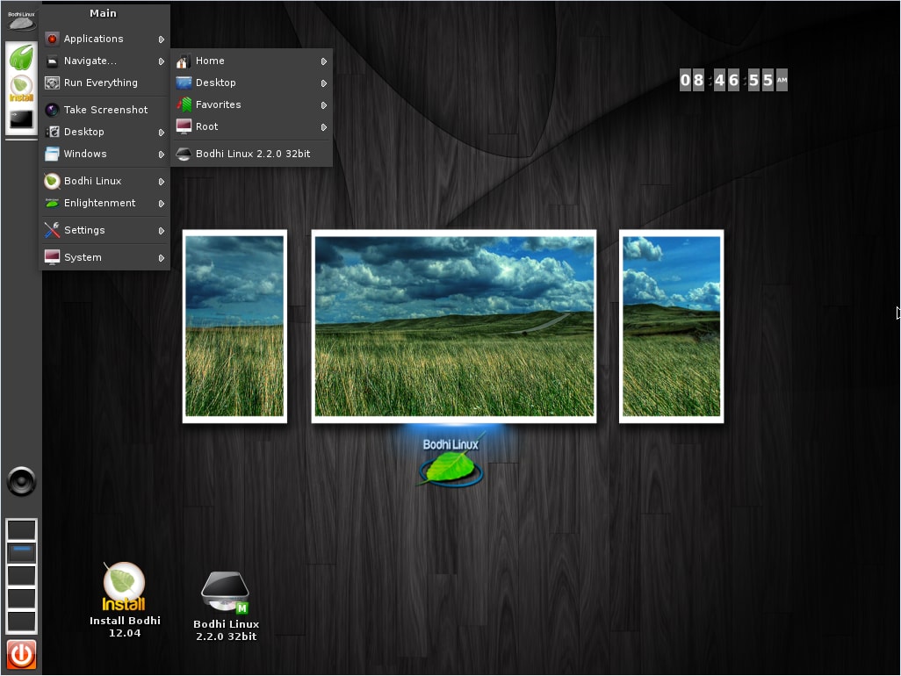Select the Install Bodhi 12.04 desktop icon
This screenshot has height=676, width=901.
tap(125, 600)
